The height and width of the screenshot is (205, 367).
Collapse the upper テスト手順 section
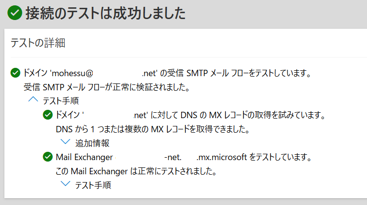click(54, 101)
